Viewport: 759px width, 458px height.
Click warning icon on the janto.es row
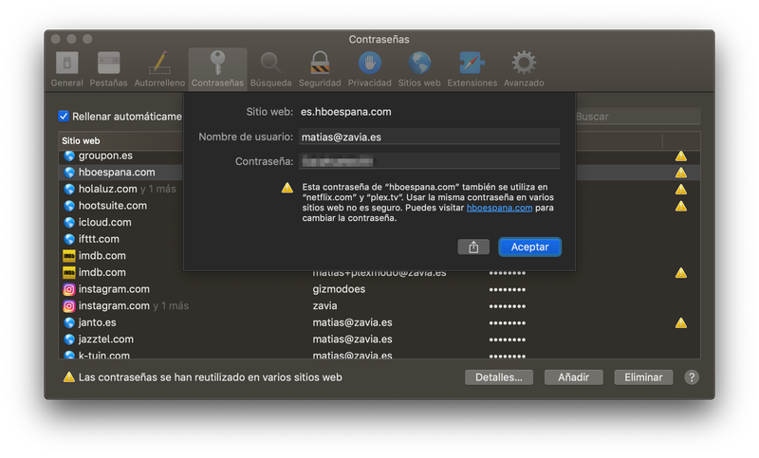point(681,322)
